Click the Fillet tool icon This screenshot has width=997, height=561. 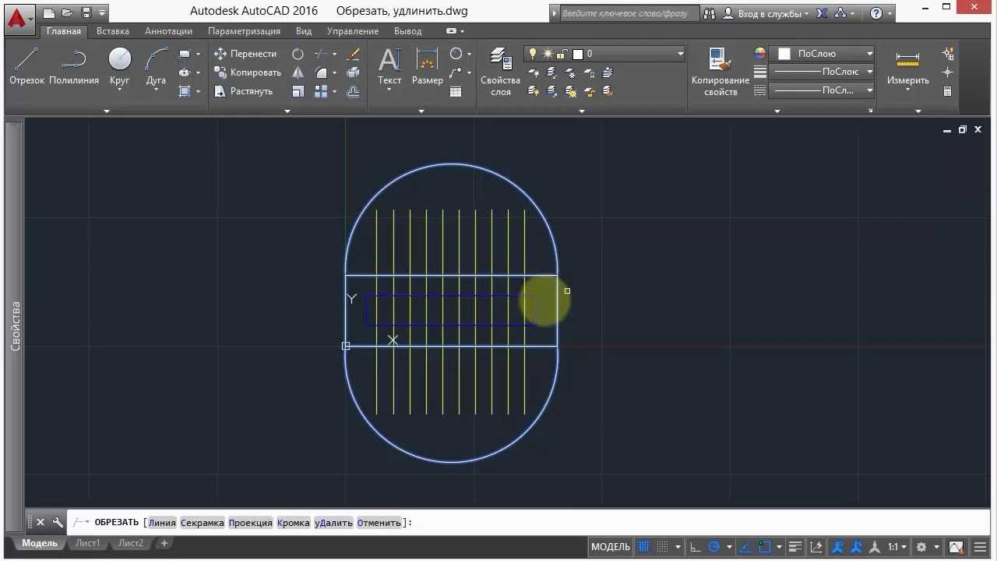point(320,72)
